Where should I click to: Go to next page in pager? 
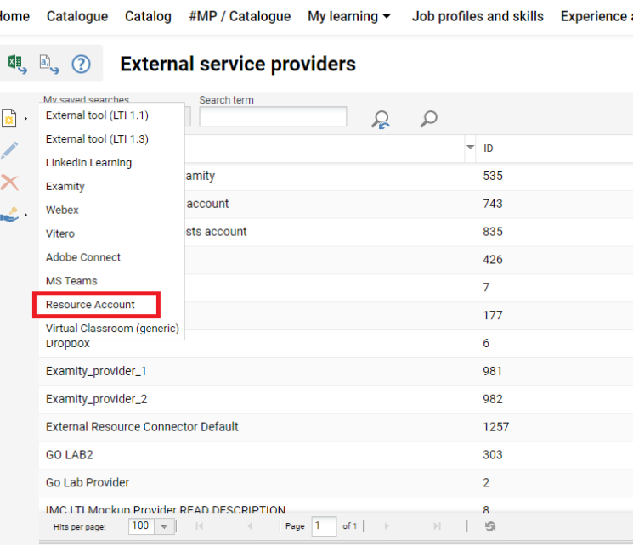[x=387, y=526]
